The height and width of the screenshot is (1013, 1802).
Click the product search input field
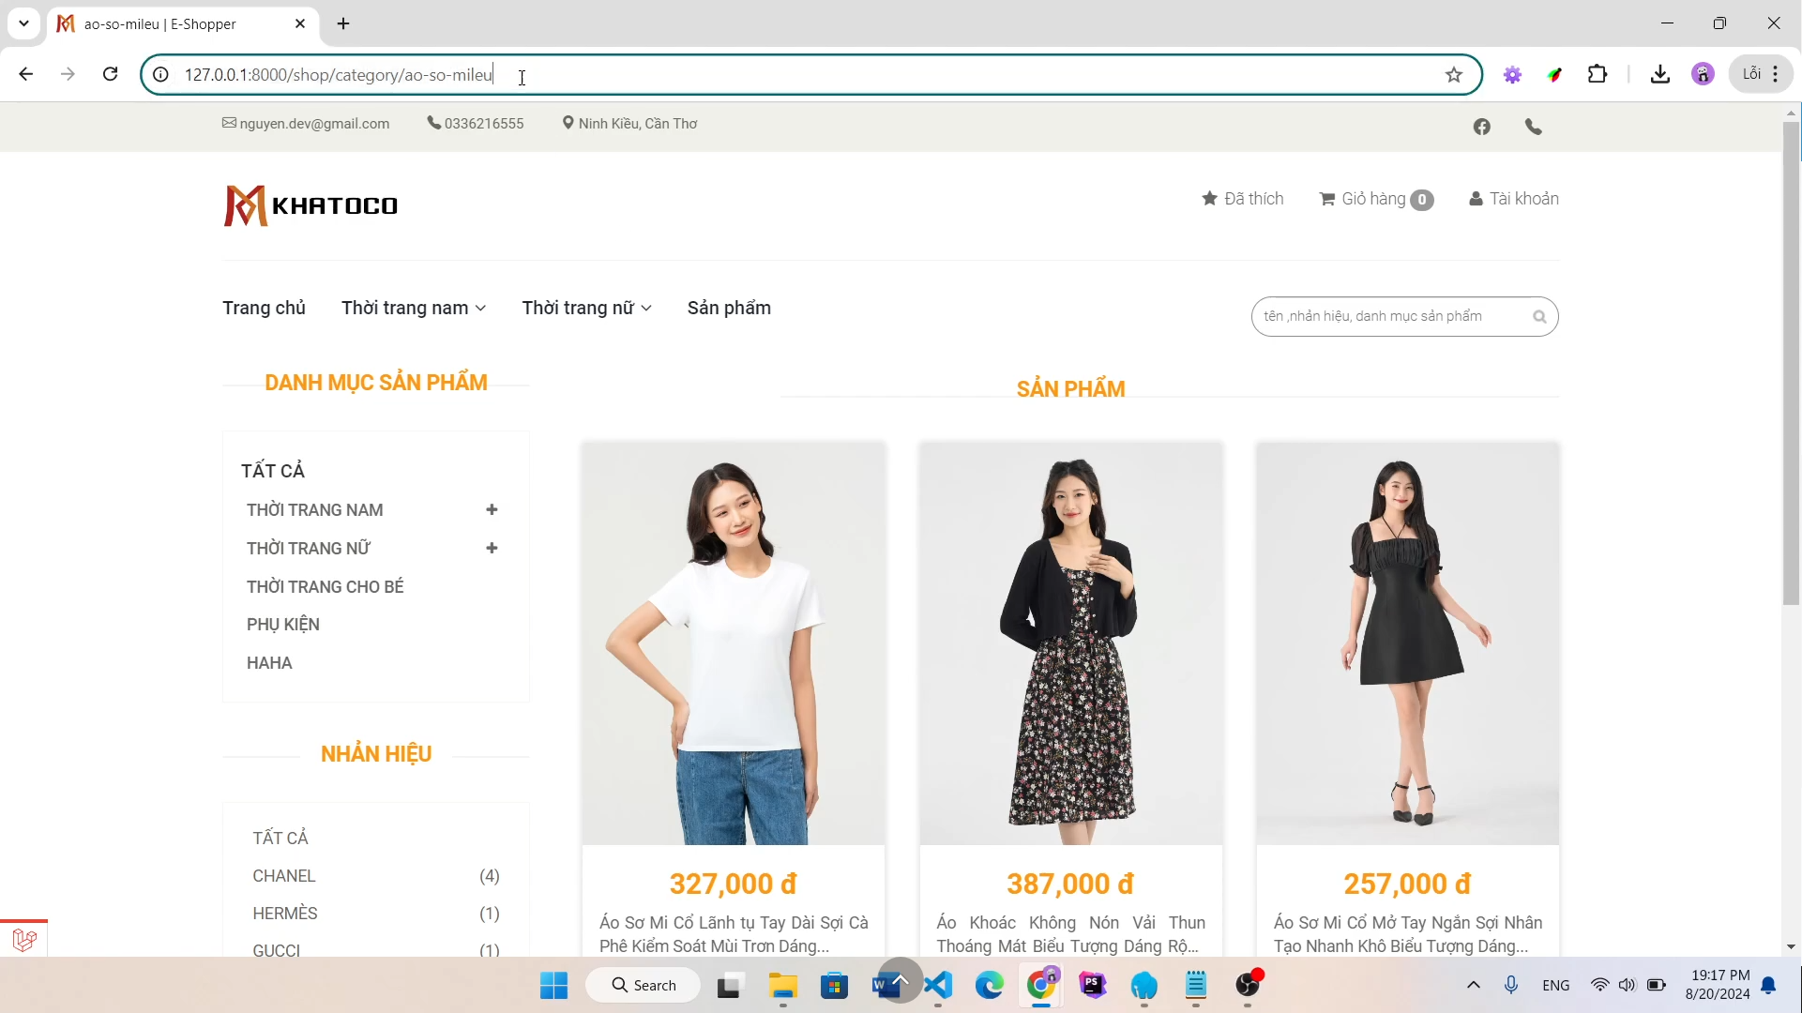[1393, 316]
